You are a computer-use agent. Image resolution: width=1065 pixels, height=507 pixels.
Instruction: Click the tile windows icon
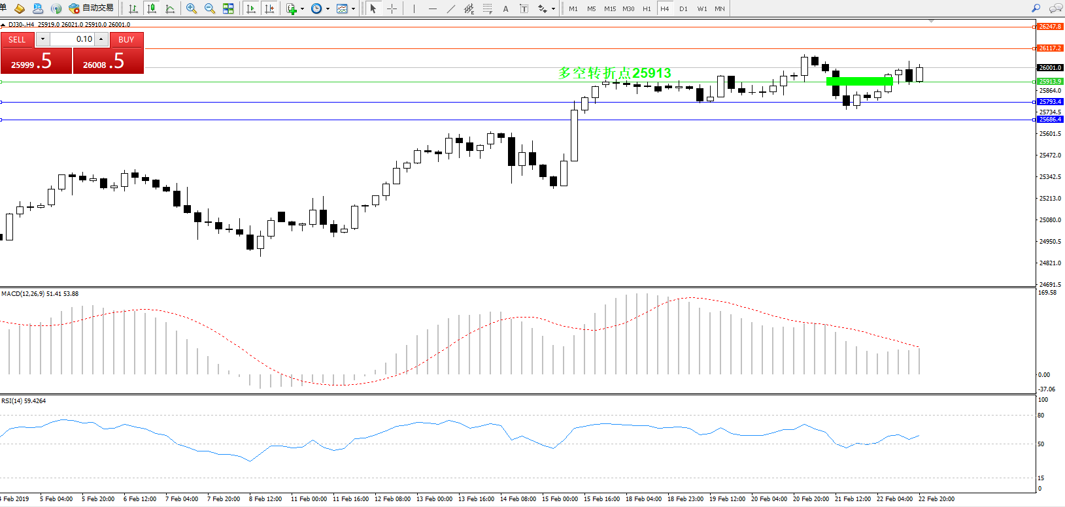coord(228,8)
